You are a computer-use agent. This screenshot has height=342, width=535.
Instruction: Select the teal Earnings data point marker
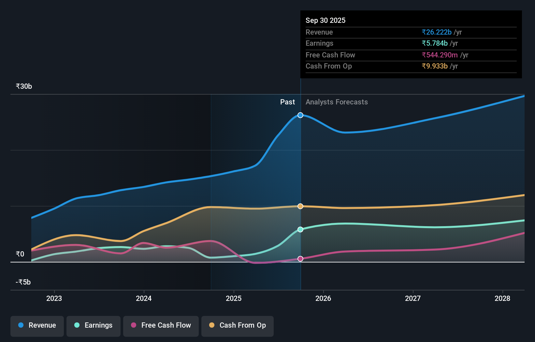(300, 229)
